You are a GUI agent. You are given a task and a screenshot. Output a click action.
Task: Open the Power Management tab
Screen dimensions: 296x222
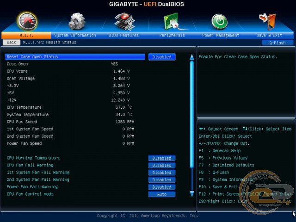[x=221, y=35]
